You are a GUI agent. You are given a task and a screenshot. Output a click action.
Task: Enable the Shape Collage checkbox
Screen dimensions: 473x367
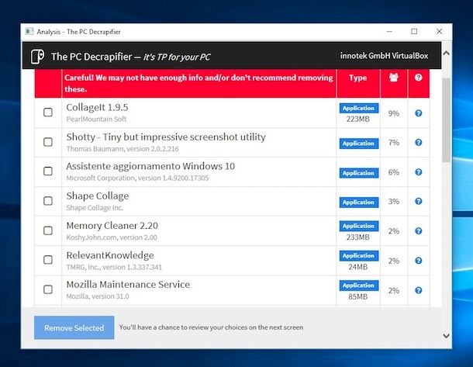48,201
